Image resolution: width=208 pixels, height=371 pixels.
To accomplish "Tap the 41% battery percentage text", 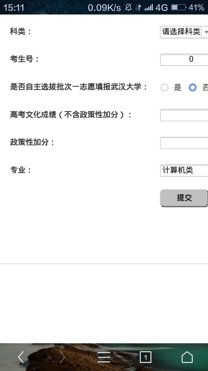I will pos(196,8).
